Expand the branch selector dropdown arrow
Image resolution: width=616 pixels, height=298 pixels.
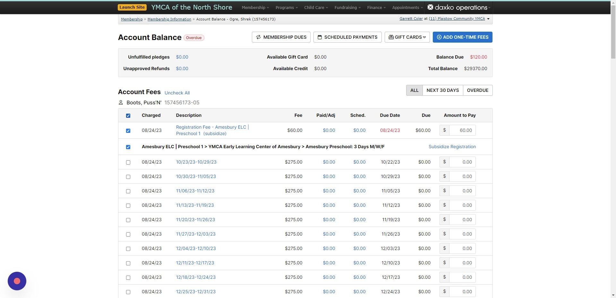[x=488, y=19]
